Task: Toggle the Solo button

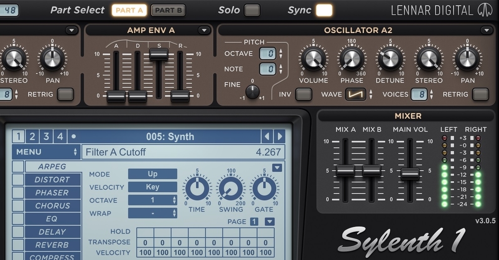Action: [x=252, y=10]
